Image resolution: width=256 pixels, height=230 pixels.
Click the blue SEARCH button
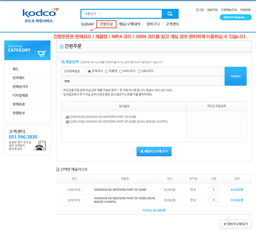(235, 76)
